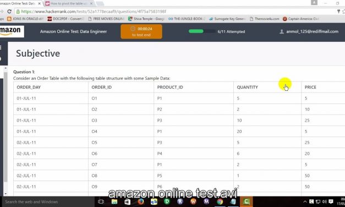This screenshot has height=207, width=345.
Task: Click the PRODUCT_ID column header
Action: coord(170,87)
